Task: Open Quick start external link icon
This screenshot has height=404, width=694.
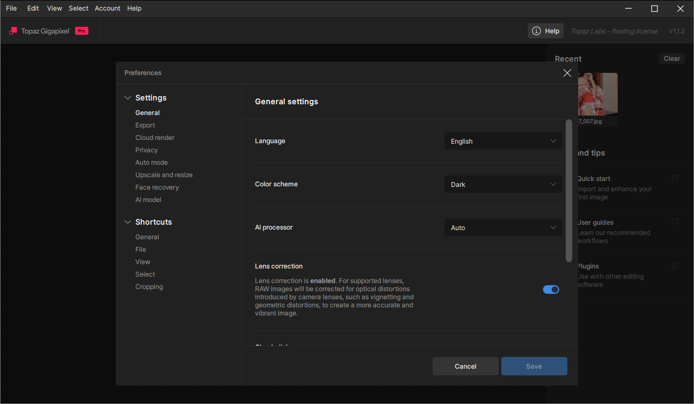Action: [675, 178]
